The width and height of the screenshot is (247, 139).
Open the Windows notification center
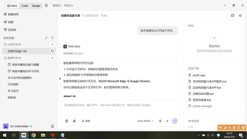[x=241, y=135]
